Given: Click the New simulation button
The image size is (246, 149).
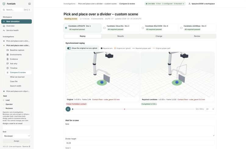Looking at the screenshot, I should coord(16,21).
